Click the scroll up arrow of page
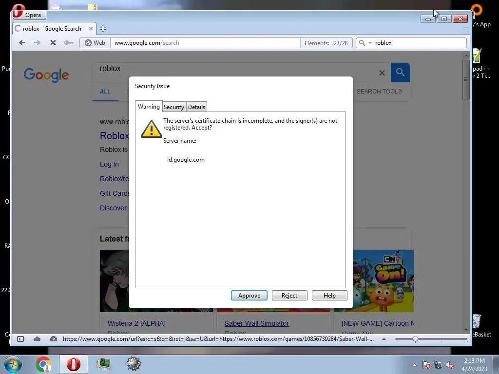This screenshot has width=499, height=374. [x=466, y=56]
